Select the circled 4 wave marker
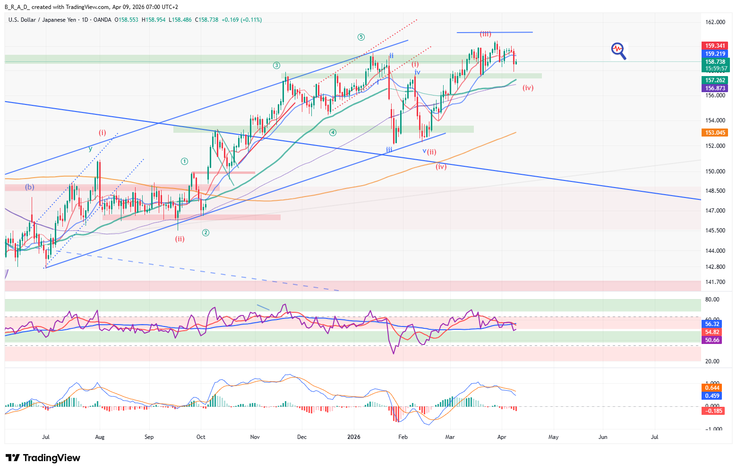This screenshot has height=472, width=737. click(x=333, y=132)
